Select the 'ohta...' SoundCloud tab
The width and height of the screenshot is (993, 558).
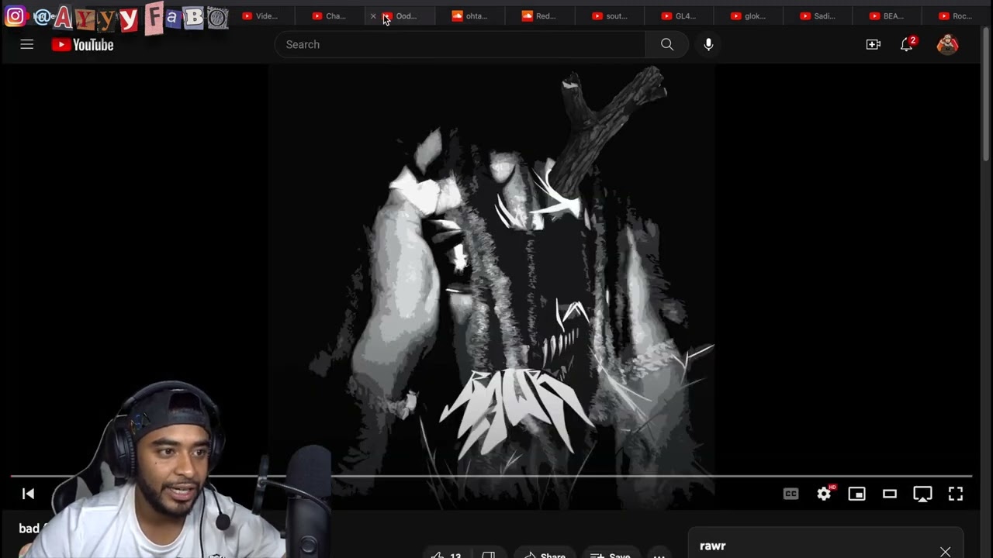tap(469, 15)
